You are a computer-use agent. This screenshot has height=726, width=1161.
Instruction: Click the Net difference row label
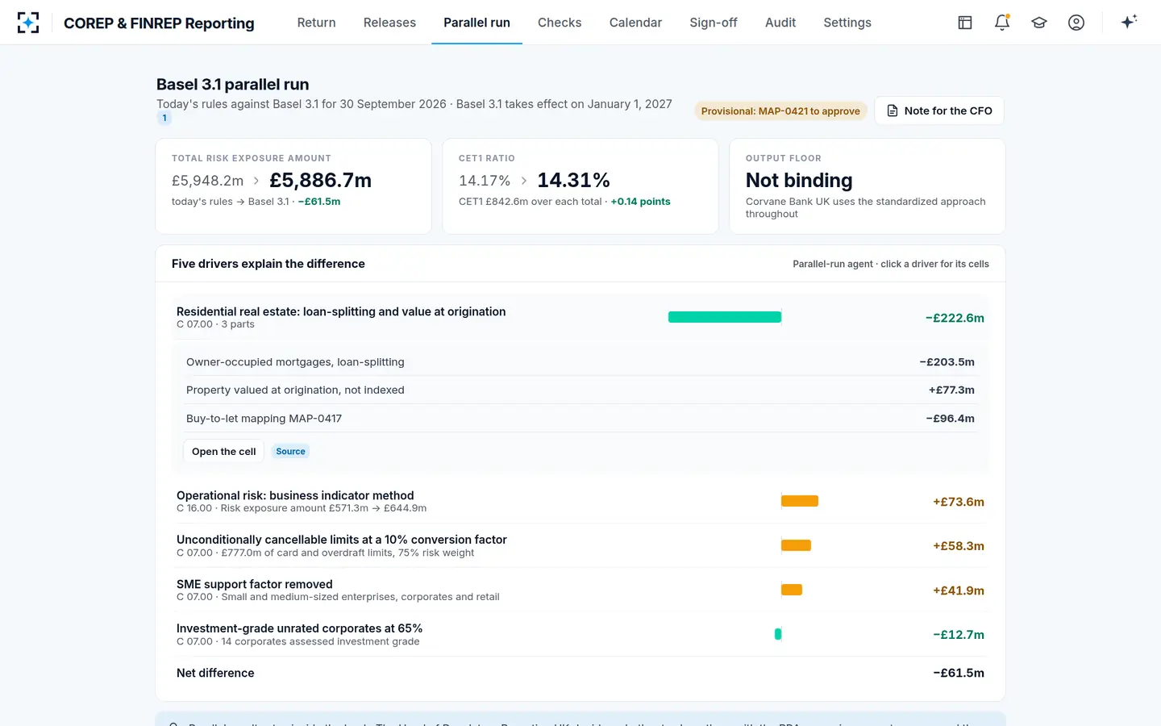pos(215,673)
